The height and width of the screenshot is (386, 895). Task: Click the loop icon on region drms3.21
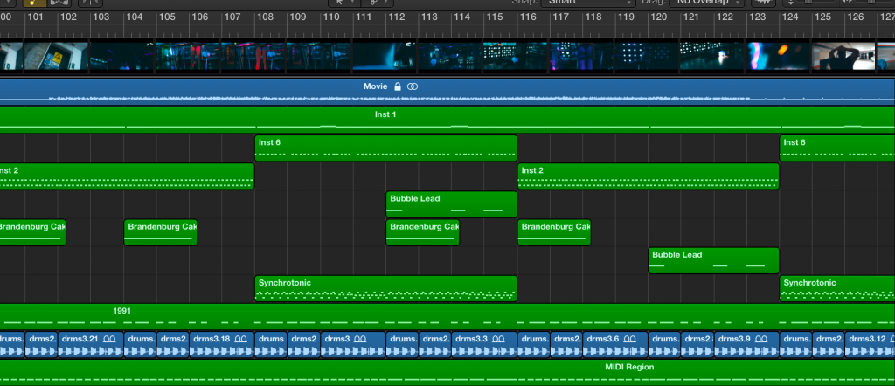[109, 339]
